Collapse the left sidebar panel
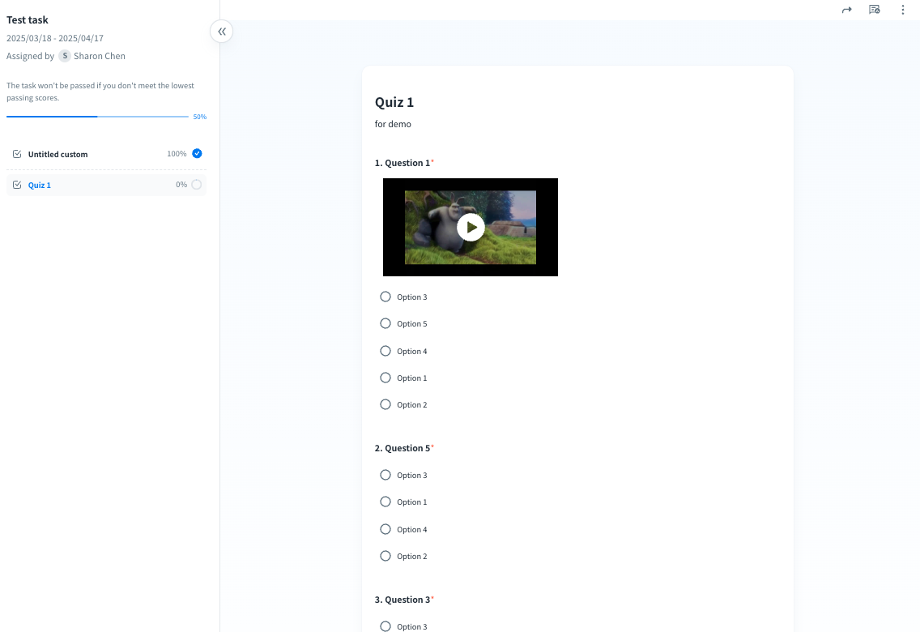 point(221,32)
